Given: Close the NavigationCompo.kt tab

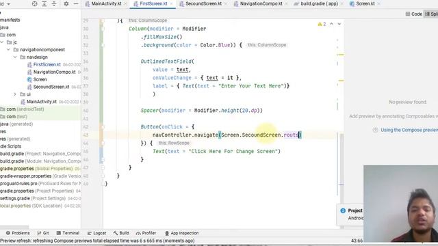Looking at the screenshot, I should [286, 4].
